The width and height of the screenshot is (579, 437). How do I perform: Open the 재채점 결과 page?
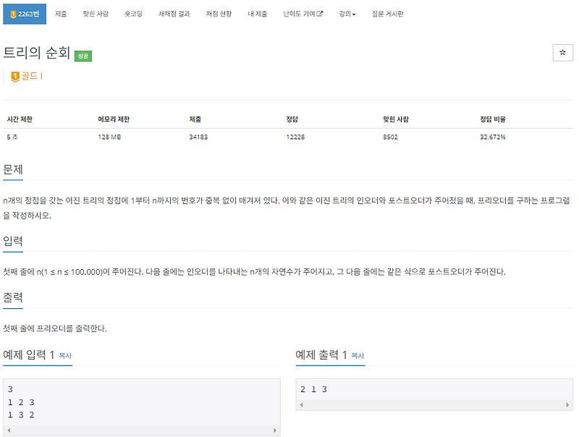pos(175,13)
